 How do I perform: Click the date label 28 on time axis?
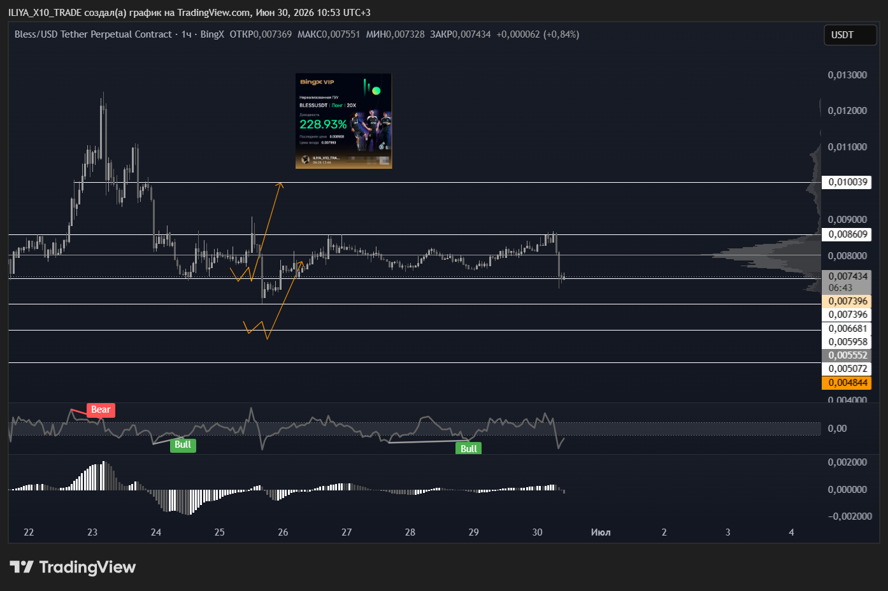point(410,532)
